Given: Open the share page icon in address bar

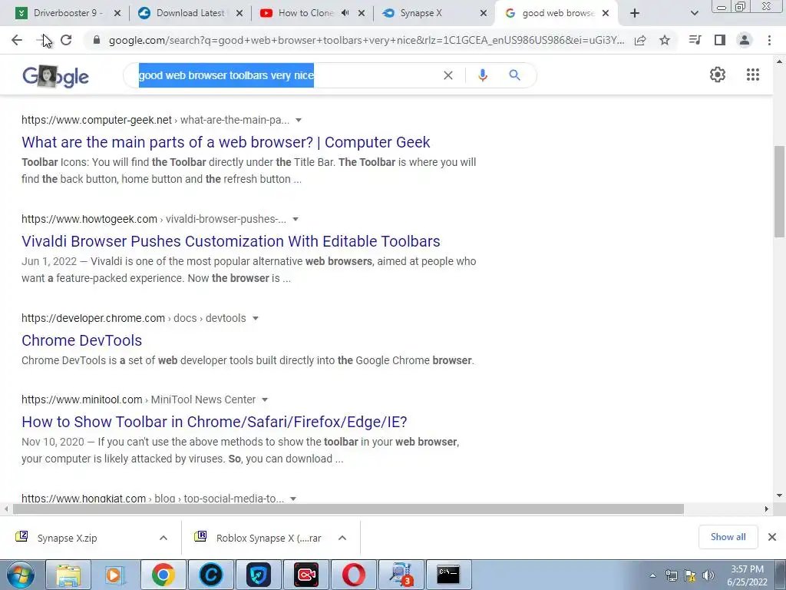Looking at the screenshot, I should (x=640, y=40).
